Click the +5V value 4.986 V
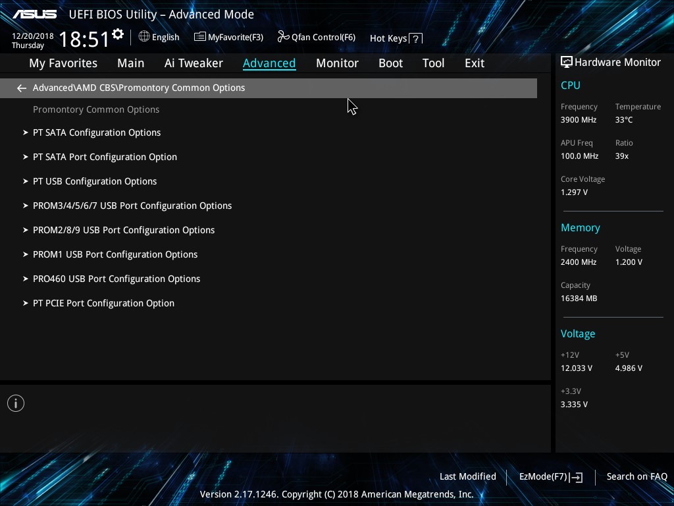 tap(629, 368)
